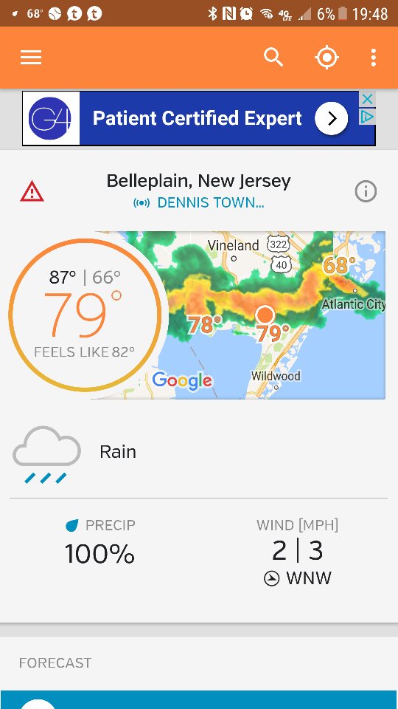Viewport: 398px width, 709px height.
Task: Open the location info circle icon
Action: [366, 192]
